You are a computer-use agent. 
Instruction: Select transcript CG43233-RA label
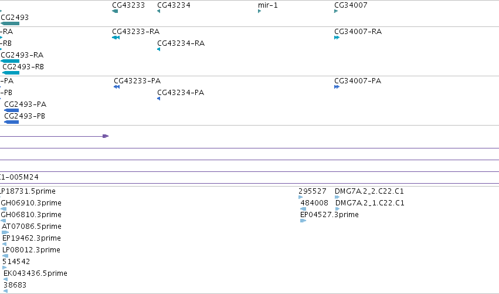(x=135, y=32)
